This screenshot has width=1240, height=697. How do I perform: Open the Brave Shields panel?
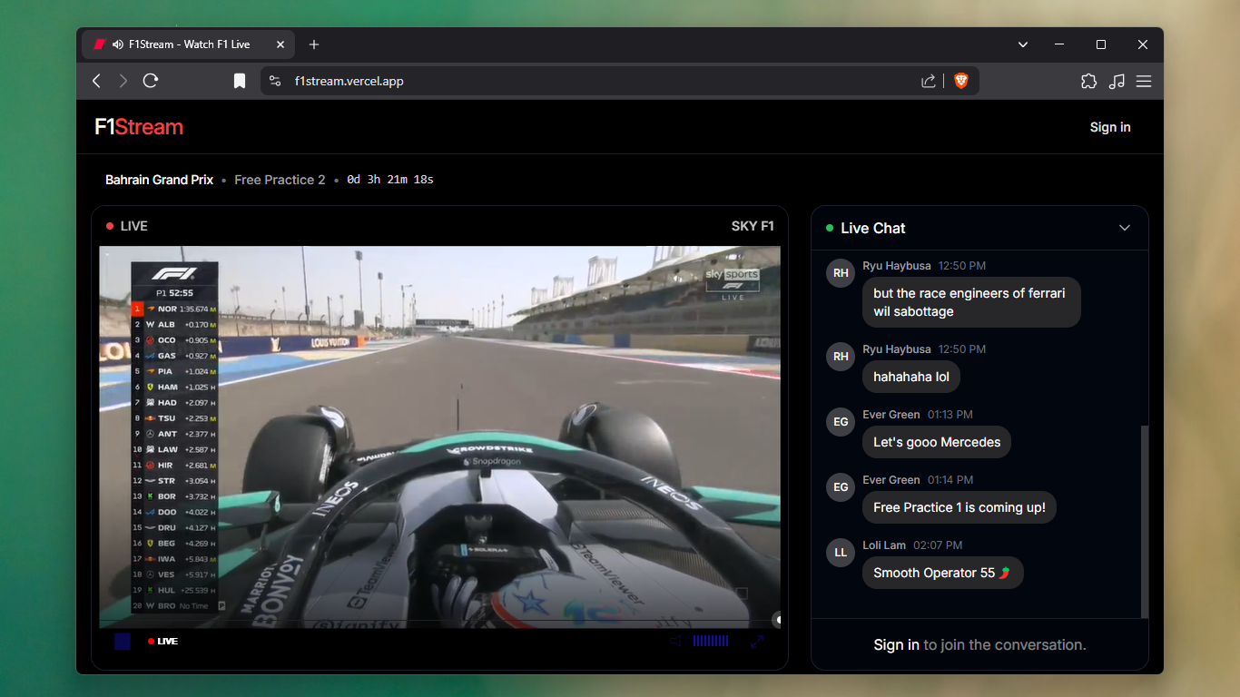coord(961,81)
